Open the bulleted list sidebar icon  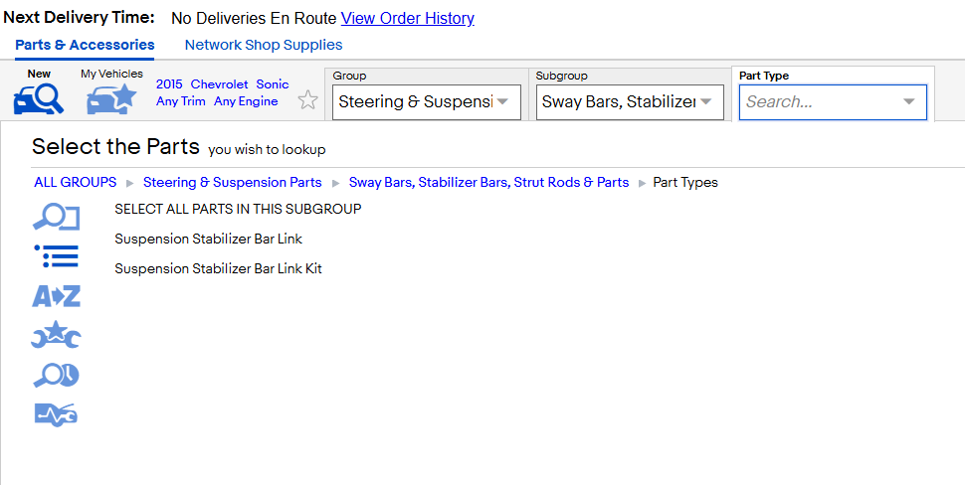point(56,255)
